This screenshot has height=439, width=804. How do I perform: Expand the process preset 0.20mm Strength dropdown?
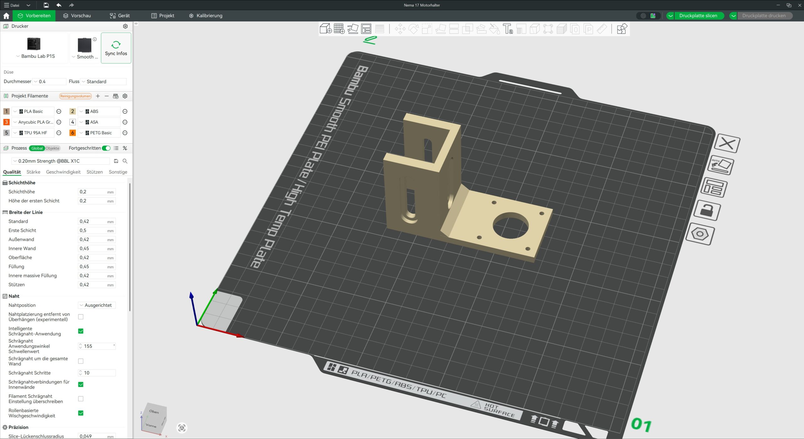point(61,161)
